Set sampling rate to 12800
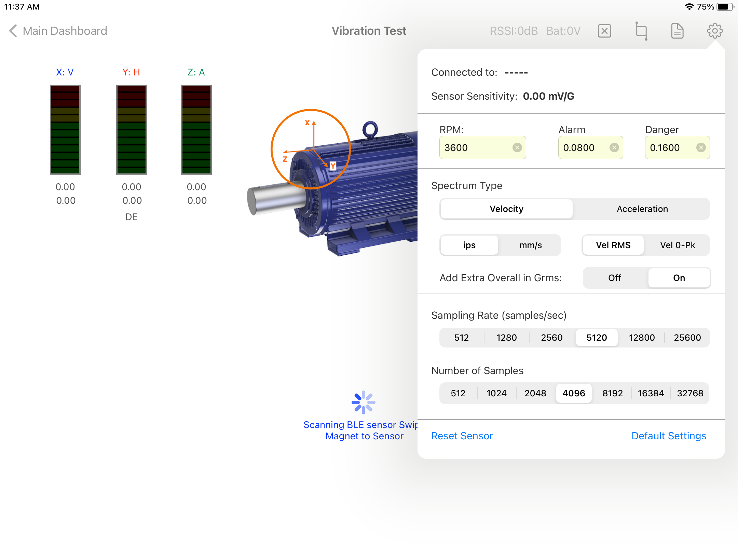 pos(642,338)
